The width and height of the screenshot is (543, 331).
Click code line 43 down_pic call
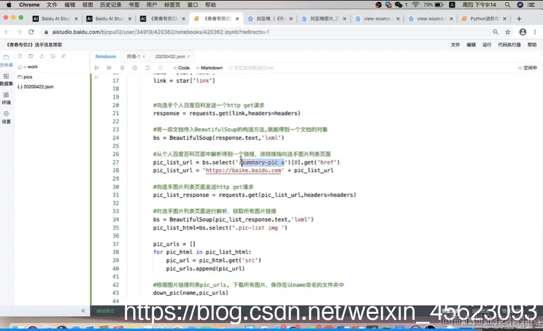click(x=190, y=293)
